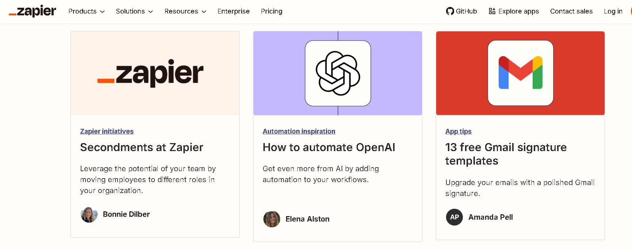Open the GitHub link text
This screenshot has width=632, height=250.
(x=467, y=11)
